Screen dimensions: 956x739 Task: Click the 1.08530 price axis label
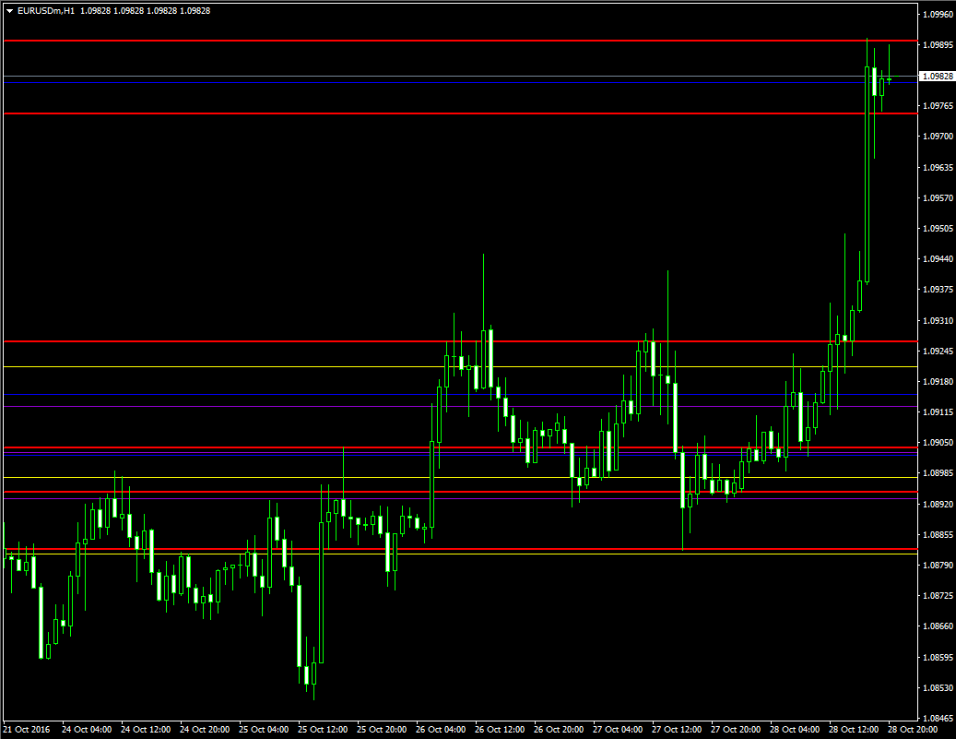(938, 688)
